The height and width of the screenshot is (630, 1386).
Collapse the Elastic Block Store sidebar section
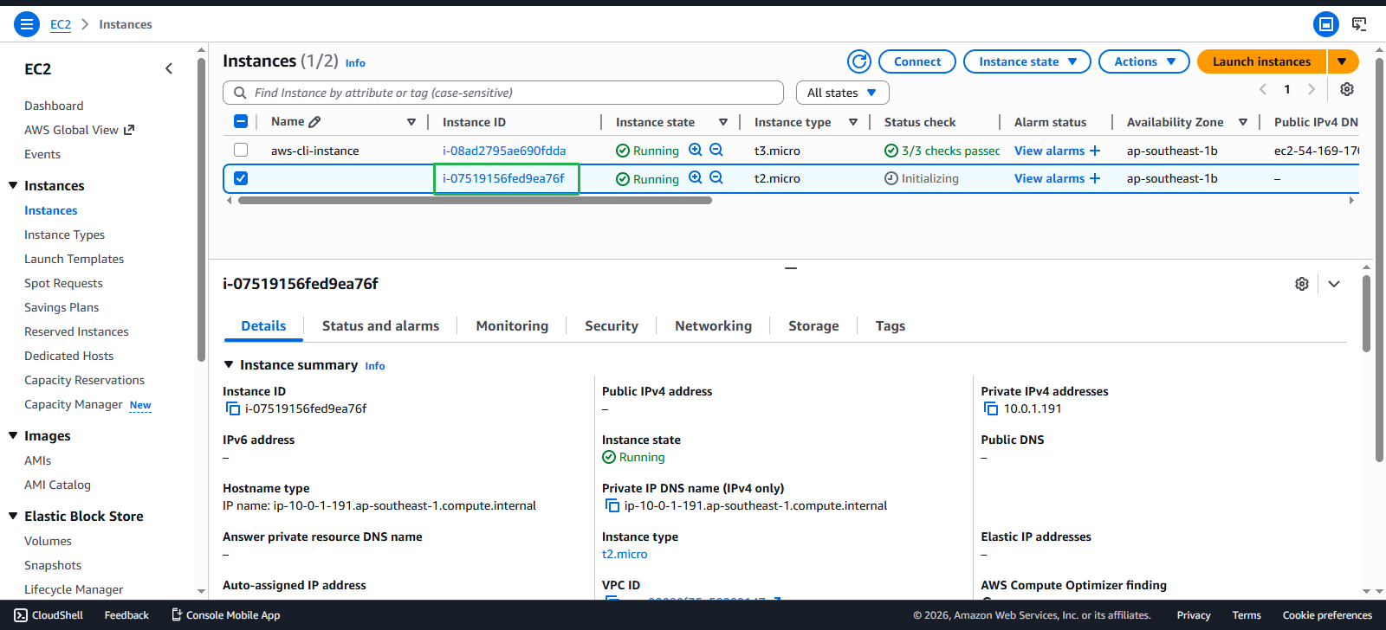pyautogui.click(x=13, y=516)
